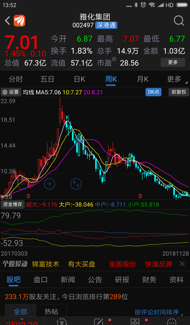Tap the first S sell marker near 2017
The image size is (190, 325).
[x=28, y=195]
